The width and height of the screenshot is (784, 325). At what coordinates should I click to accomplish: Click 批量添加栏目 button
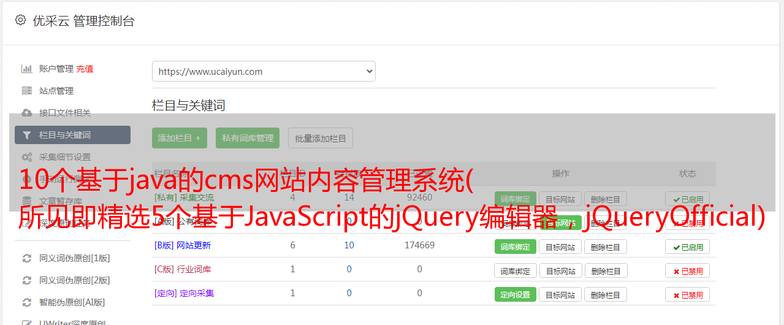coord(321,138)
